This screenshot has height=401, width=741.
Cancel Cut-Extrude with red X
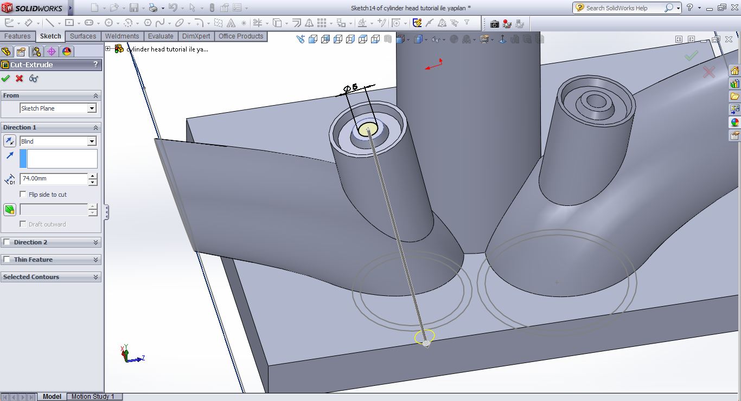[x=20, y=79]
